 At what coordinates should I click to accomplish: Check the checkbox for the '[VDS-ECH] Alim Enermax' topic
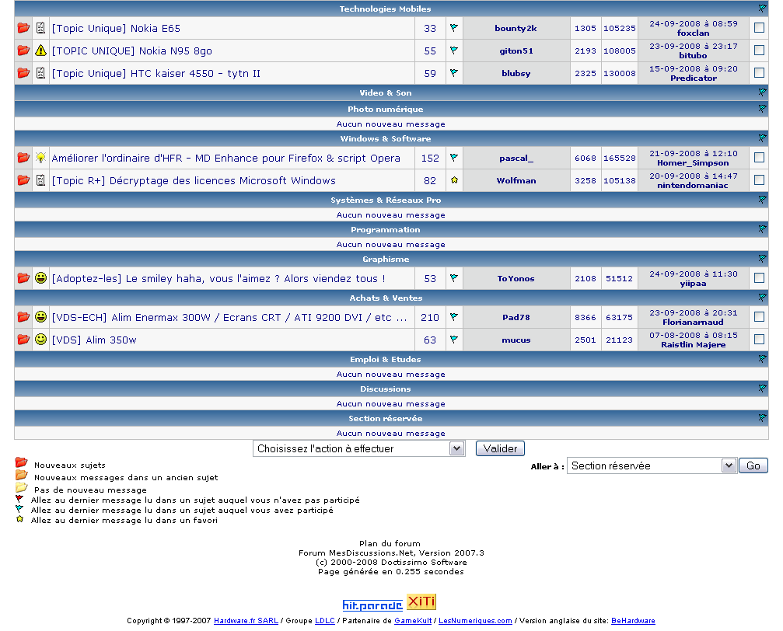click(758, 316)
